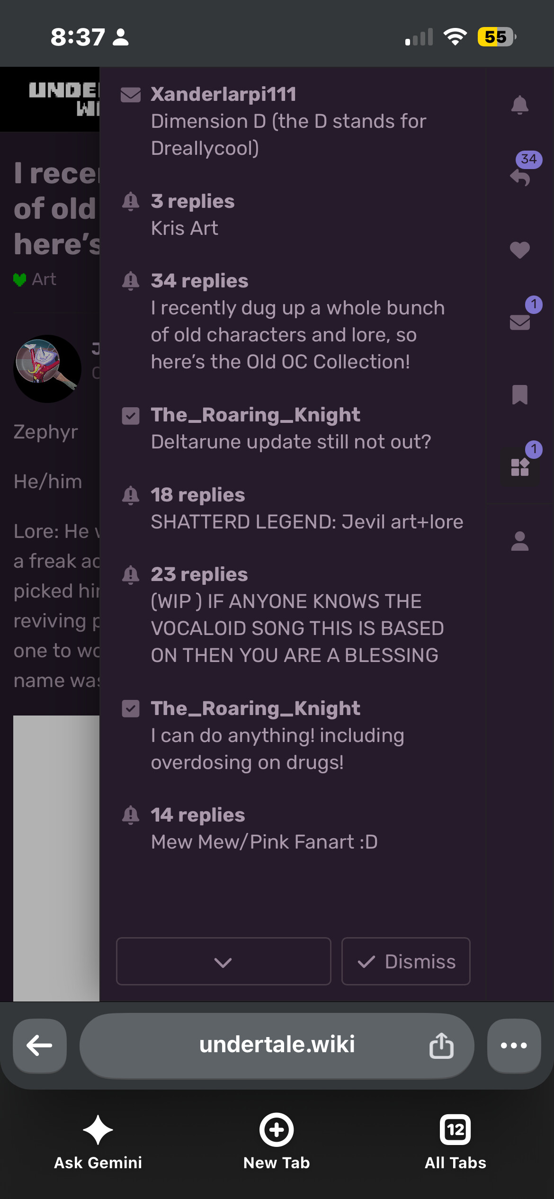
Task: Tap checkbox icon beside Deltarune update message
Action: pos(131,416)
